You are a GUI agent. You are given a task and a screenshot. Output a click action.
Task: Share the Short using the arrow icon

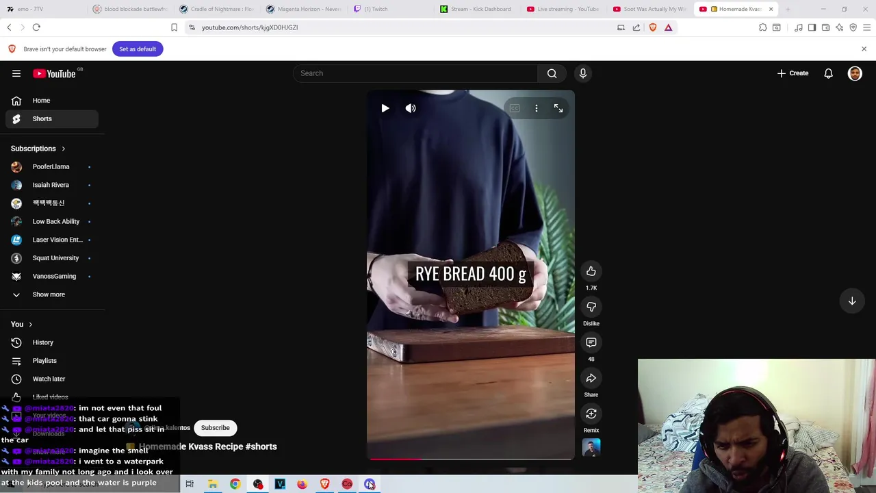(591, 378)
